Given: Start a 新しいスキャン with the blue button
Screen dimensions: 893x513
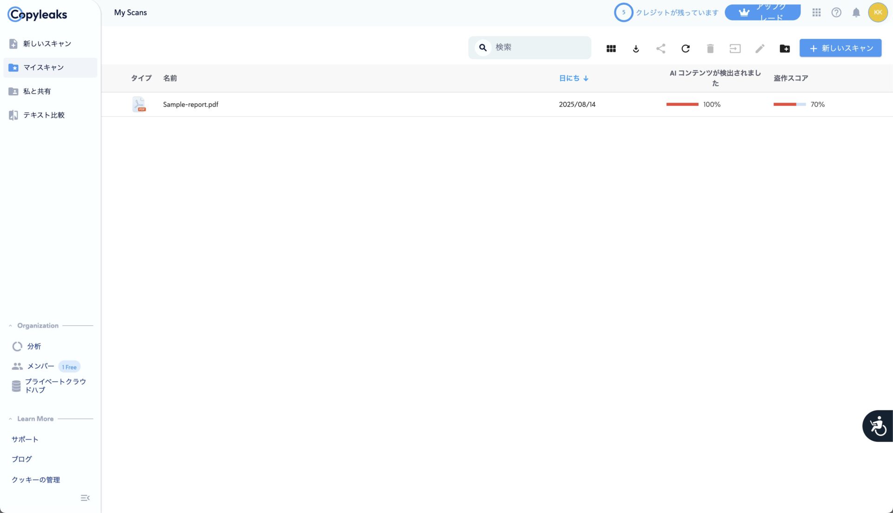Looking at the screenshot, I should coord(840,47).
